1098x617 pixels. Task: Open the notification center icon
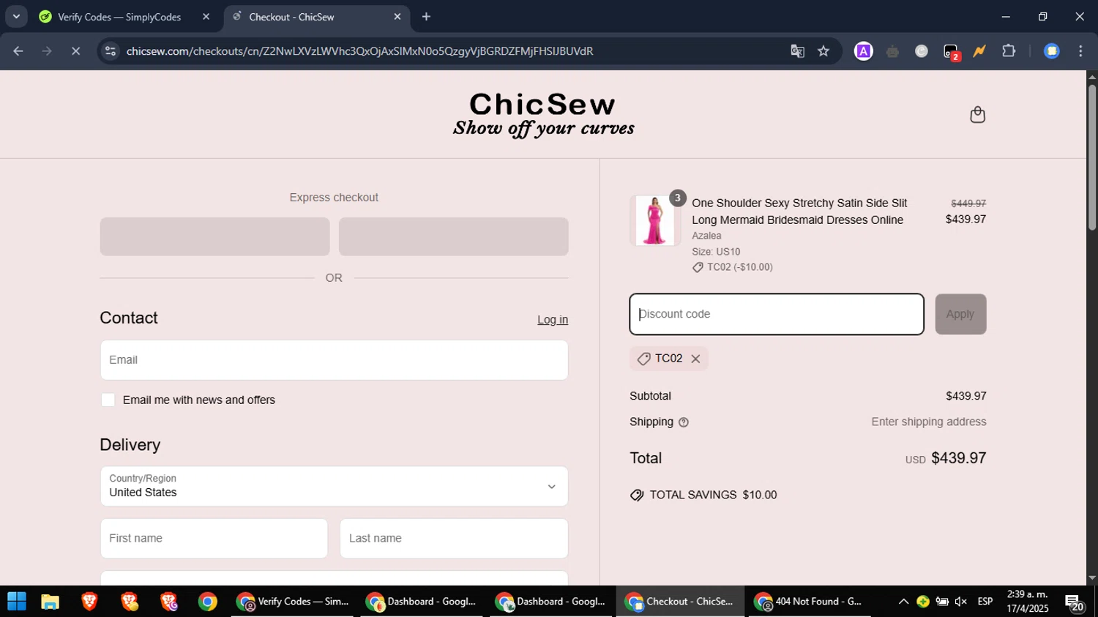pos(1075,603)
